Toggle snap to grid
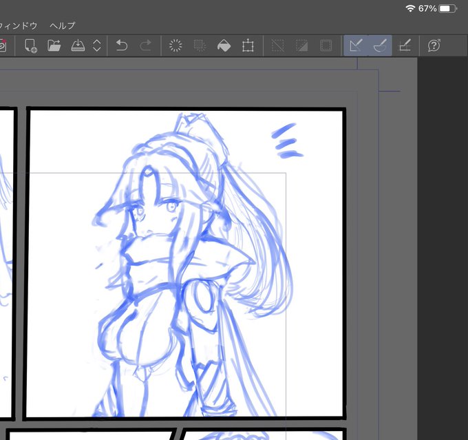The image size is (468, 440). 405,45
